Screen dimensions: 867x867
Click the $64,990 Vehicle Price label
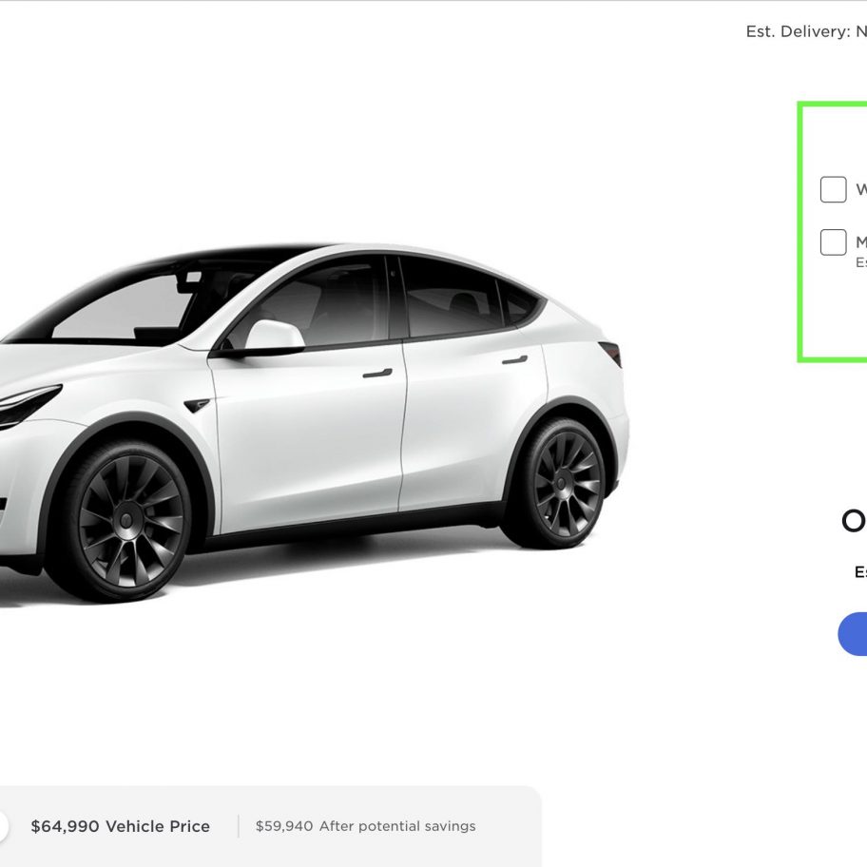pyautogui.click(x=121, y=826)
